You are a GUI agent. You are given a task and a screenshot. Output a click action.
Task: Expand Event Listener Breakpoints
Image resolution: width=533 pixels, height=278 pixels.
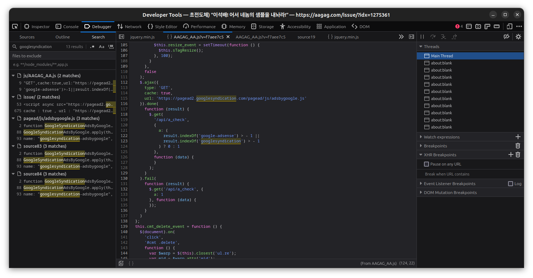(x=421, y=183)
